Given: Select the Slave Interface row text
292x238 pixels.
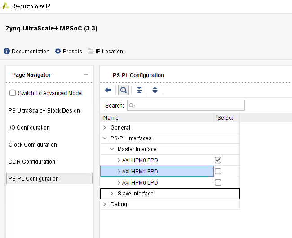Looking at the screenshot, I should 136,194.
